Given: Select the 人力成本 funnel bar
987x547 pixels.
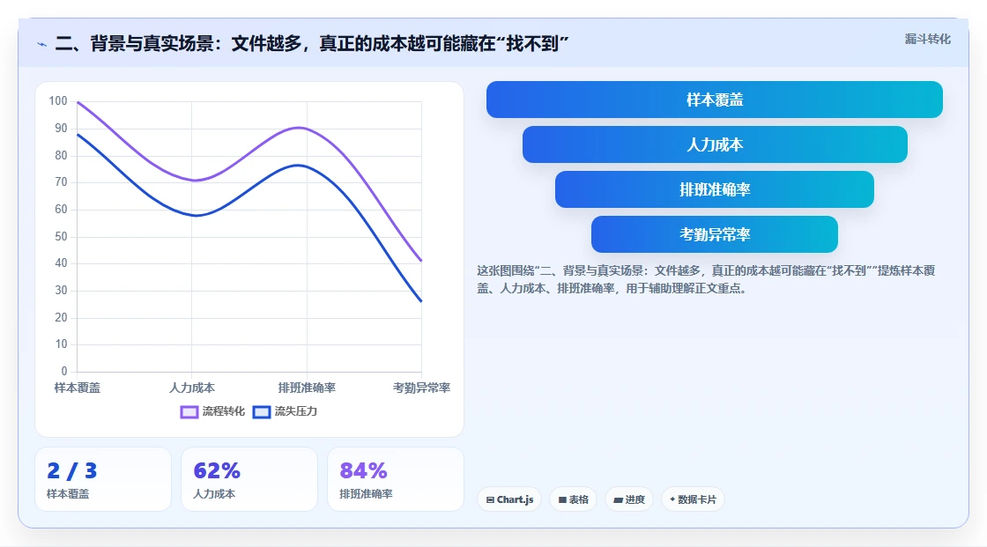Looking at the screenshot, I should point(715,144).
